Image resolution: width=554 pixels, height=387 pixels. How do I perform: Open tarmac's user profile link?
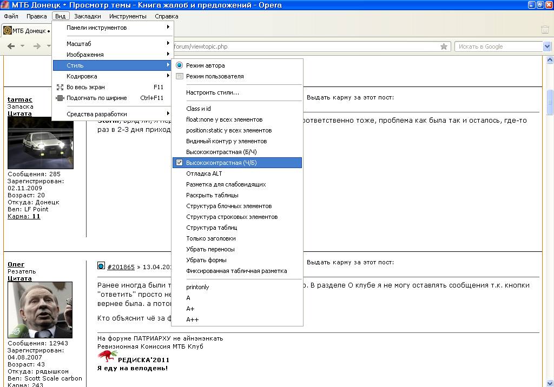click(x=20, y=99)
